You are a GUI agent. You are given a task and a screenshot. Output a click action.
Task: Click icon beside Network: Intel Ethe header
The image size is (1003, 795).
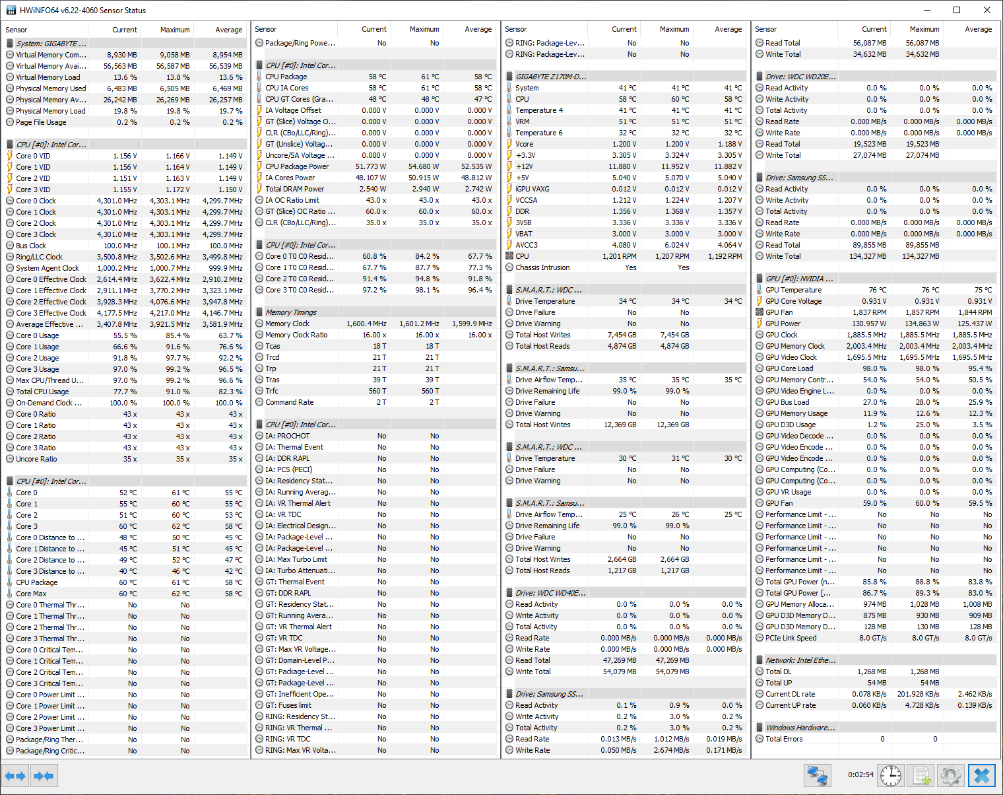pos(760,660)
